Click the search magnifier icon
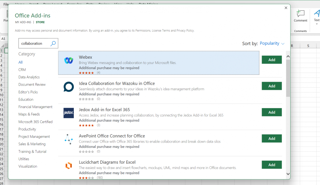This screenshot has height=185, width=320. click(x=53, y=43)
